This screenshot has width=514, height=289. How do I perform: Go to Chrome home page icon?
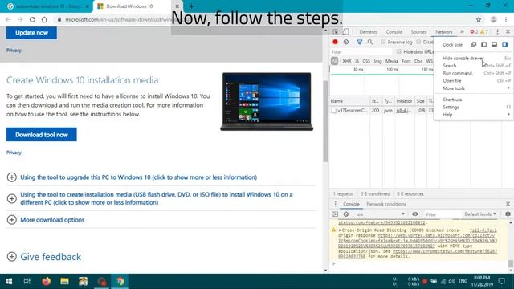[x=44, y=19]
